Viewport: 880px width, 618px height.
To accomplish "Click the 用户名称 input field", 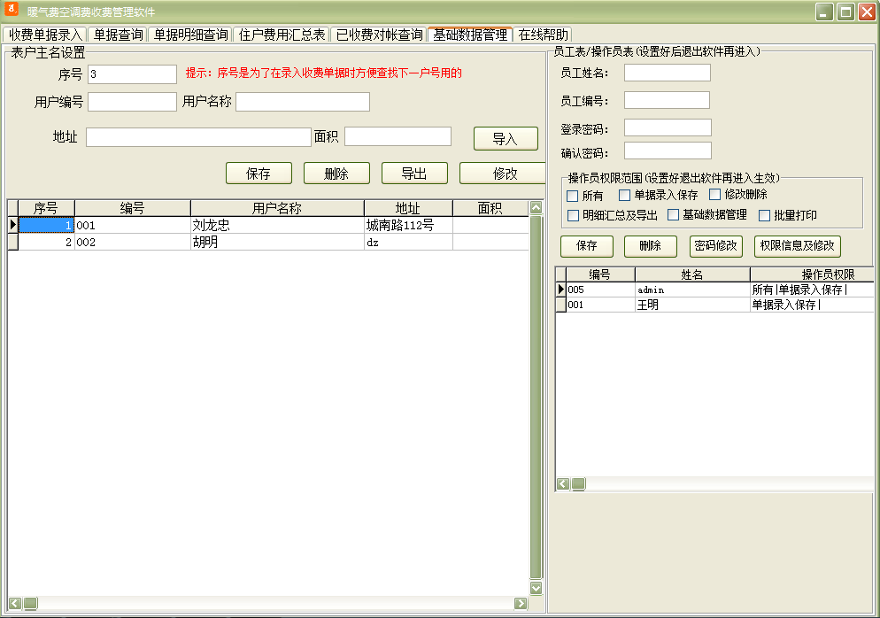I will pyautogui.click(x=303, y=102).
